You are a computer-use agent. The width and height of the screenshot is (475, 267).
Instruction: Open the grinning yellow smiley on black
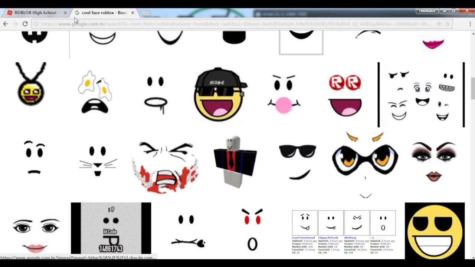pyautogui.click(x=435, y=231)
